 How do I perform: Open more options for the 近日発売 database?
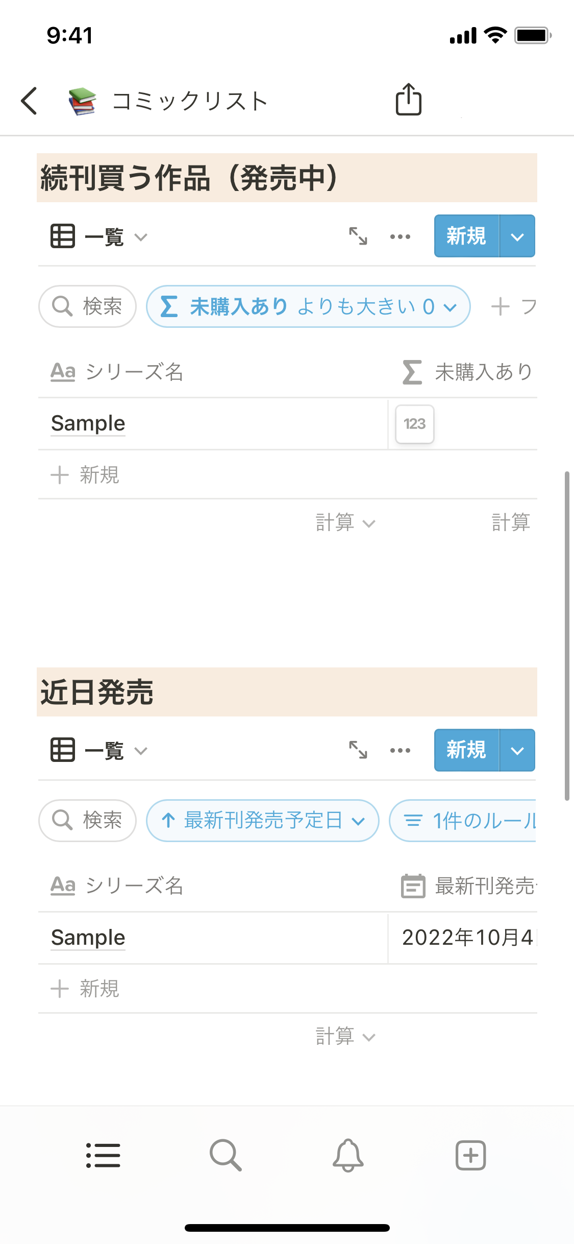point(400,750)
